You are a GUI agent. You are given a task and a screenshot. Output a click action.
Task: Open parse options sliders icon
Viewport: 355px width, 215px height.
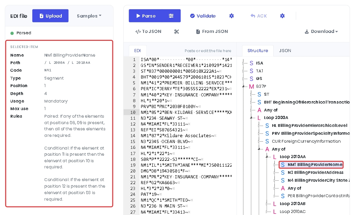(x=171, y=16)
